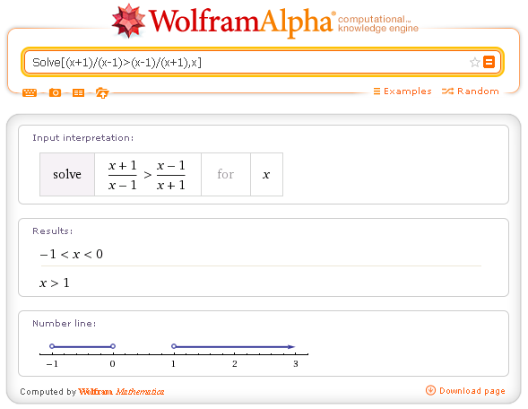Click the favorite star icon in search box

pos(474,62)
